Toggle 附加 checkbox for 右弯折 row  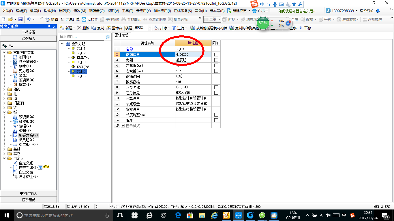tap(216, 71)
